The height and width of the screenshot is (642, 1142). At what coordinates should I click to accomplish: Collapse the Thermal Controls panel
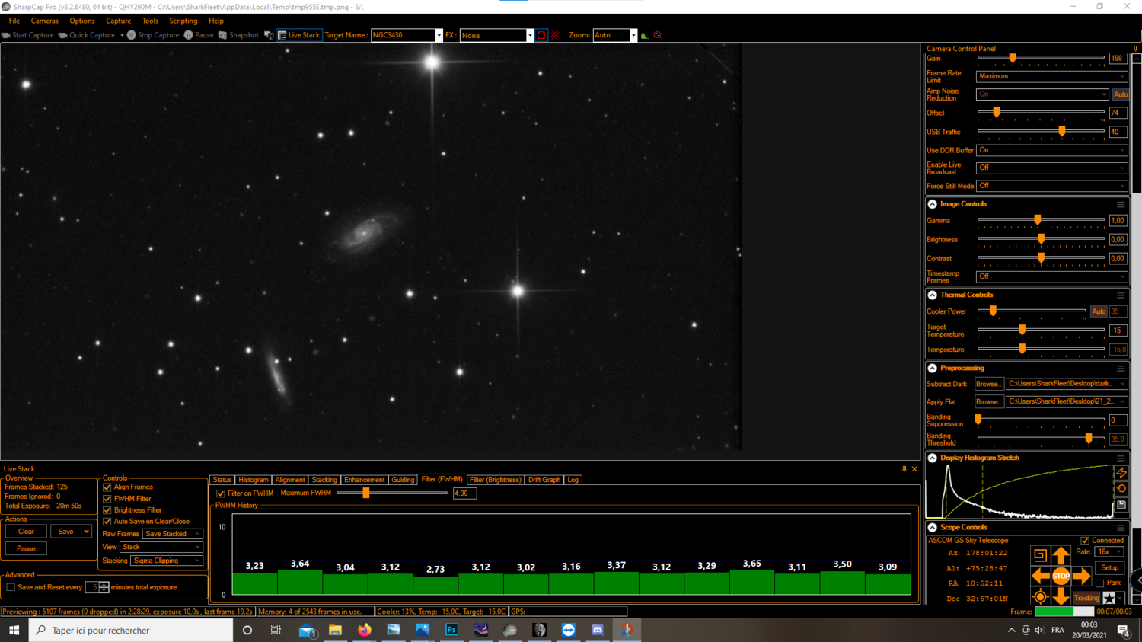[932, 295]
